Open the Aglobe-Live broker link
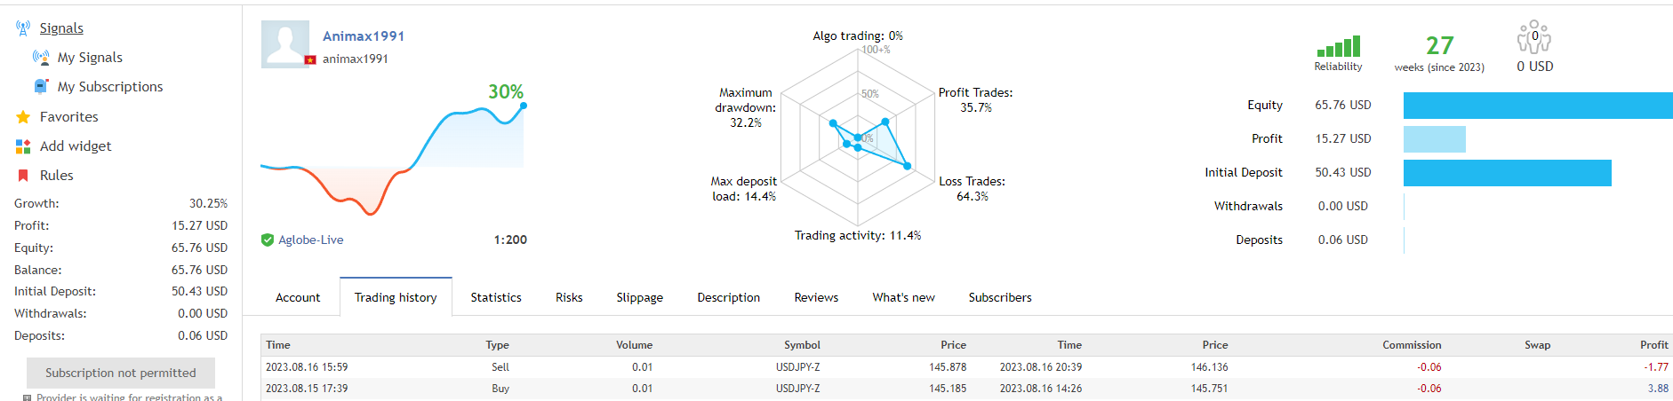 (x=311, y=240)
